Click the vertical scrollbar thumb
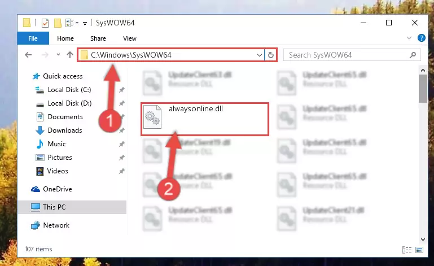 (x=423, y=89)
